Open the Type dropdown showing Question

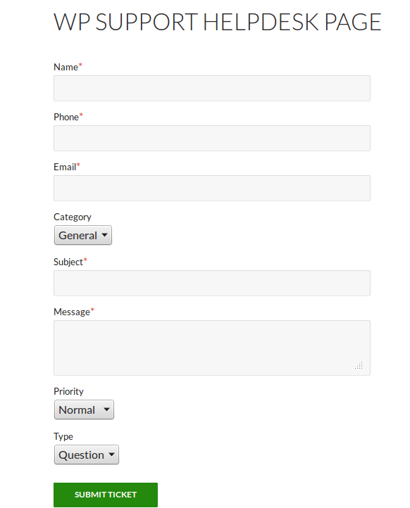tap(87, 455)
